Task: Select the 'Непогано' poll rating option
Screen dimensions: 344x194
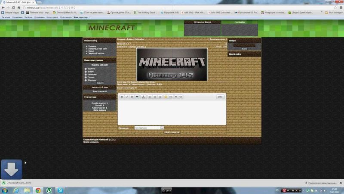Action: [x=86, y=74]
